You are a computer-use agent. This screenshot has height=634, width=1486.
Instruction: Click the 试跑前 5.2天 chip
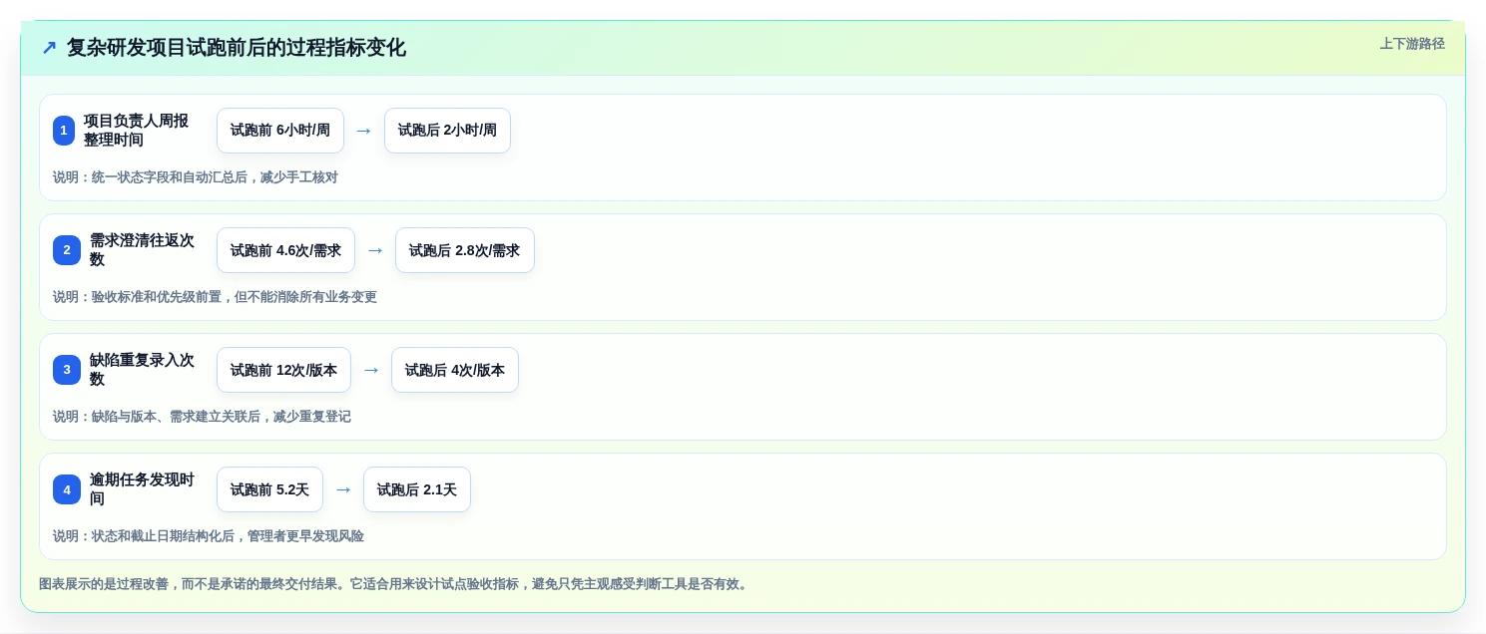[269, 489]
